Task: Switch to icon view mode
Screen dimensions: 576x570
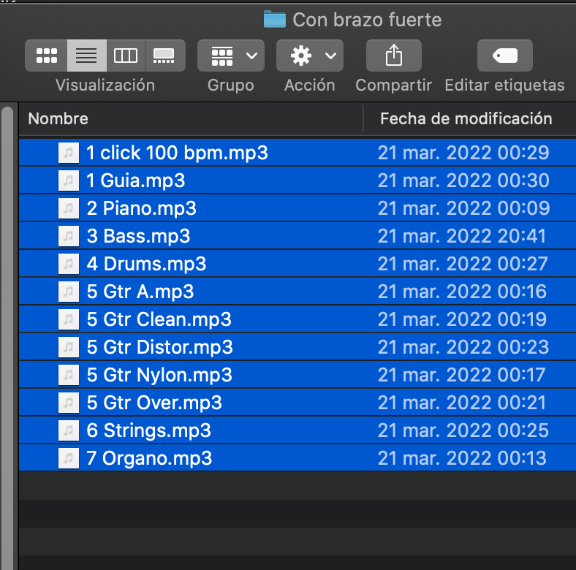Action: (46, 56)
